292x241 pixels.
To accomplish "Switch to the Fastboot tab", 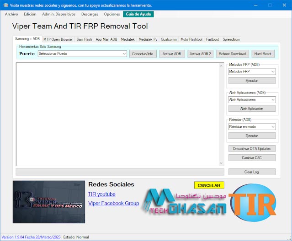I will tap(212, 39).
